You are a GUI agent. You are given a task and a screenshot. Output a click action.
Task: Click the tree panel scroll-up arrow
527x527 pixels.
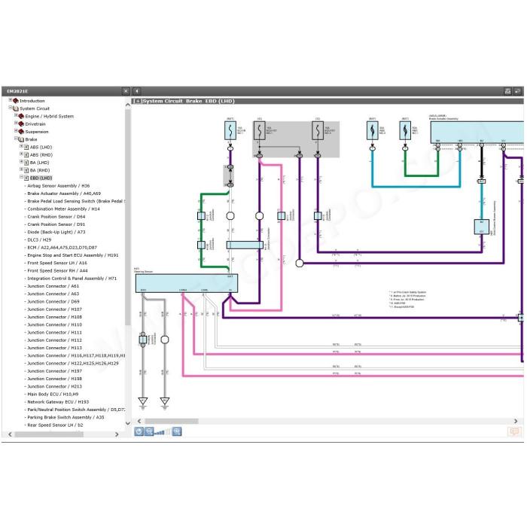point(128,105)
